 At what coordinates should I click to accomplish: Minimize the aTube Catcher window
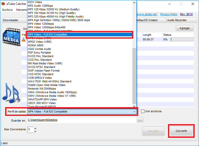[170, 4]
